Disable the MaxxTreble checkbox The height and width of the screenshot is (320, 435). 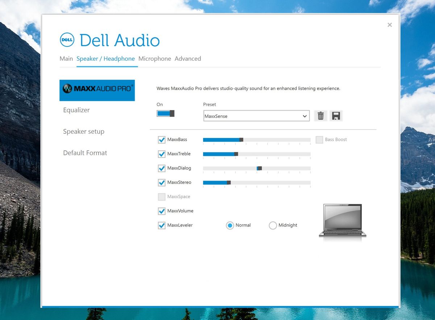click(x=162, y=154)
